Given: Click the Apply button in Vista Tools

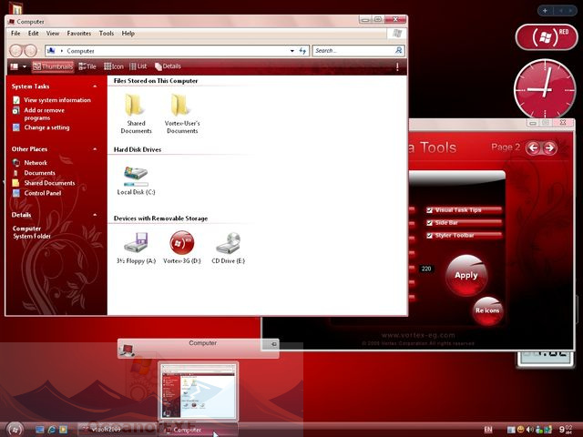Looking at the screenshot, I should tap(466, 275).
